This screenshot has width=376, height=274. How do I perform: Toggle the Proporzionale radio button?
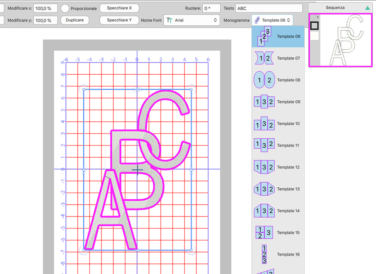tap(65, 8)
